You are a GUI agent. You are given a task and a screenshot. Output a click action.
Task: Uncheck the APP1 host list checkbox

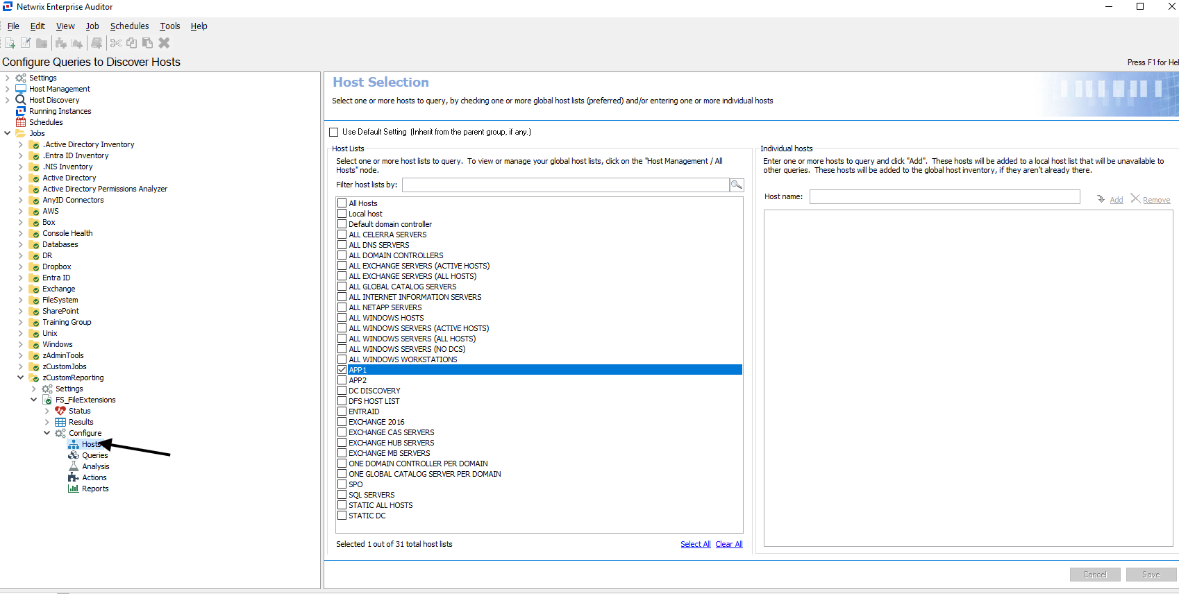[x=342, y=370]
